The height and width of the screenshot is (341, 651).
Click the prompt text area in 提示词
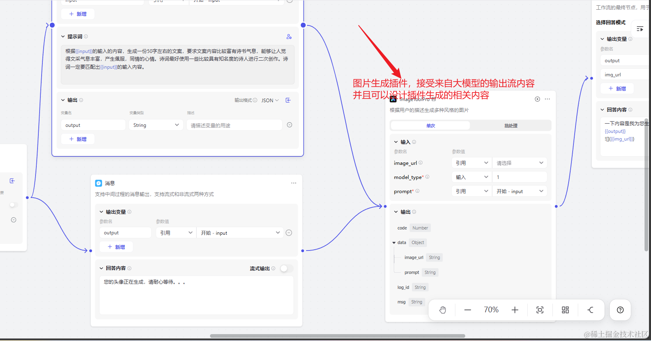coord(178,65)
